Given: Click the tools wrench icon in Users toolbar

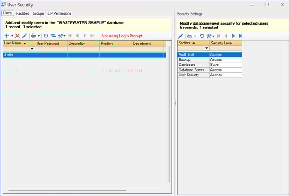Looking at the screenshot, I should click(x=60, y=36).
